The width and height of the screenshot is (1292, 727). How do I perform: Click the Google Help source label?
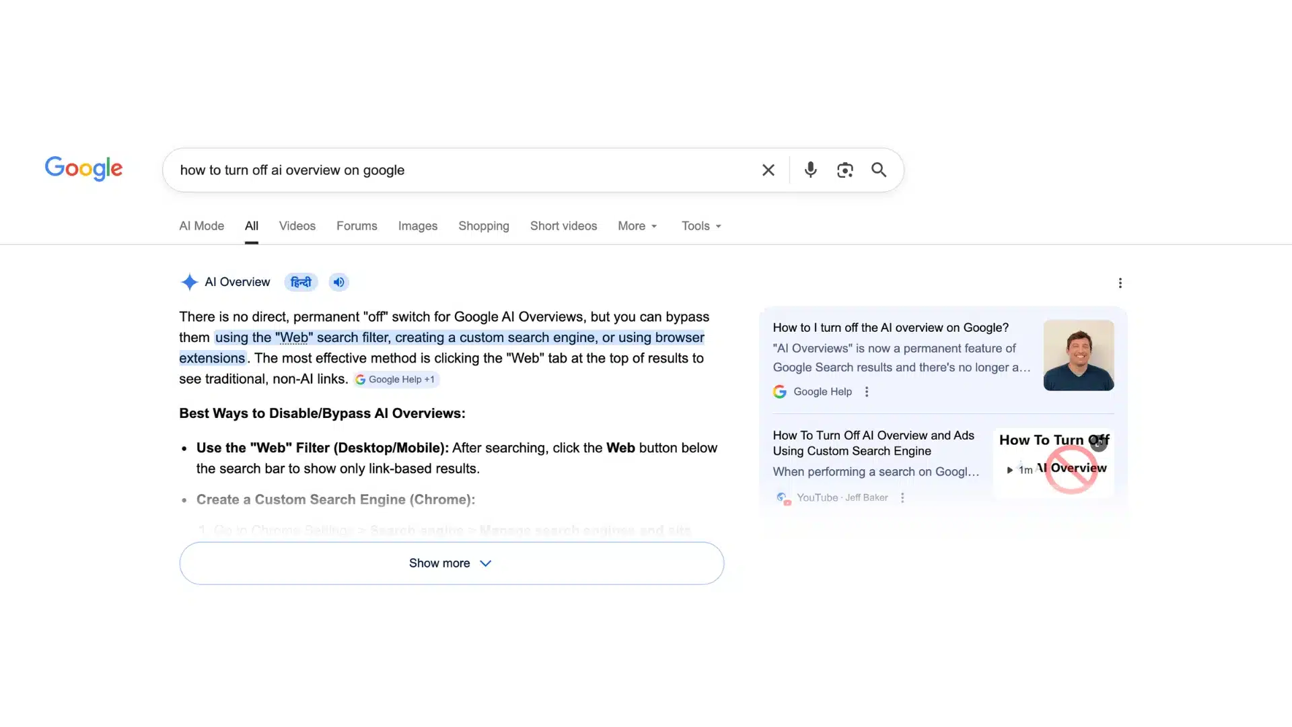[x=822, y=392]
